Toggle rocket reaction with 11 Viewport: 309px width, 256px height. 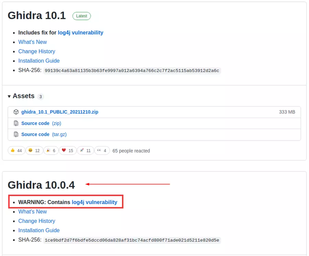coord(85,151)
